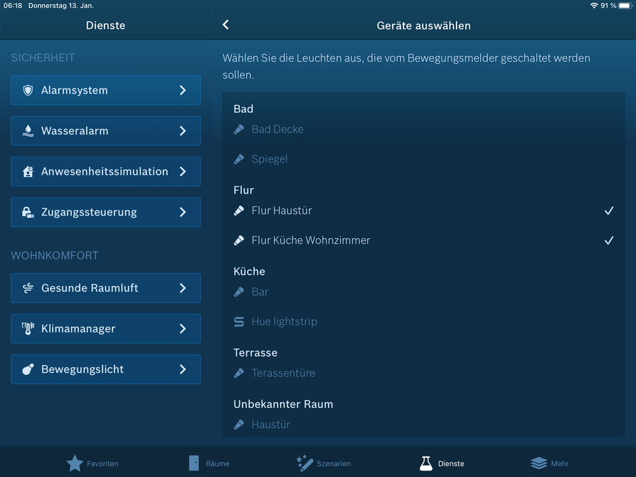Go back using the back arrow
The image size is (636, 477).
(x=225, y=25)
